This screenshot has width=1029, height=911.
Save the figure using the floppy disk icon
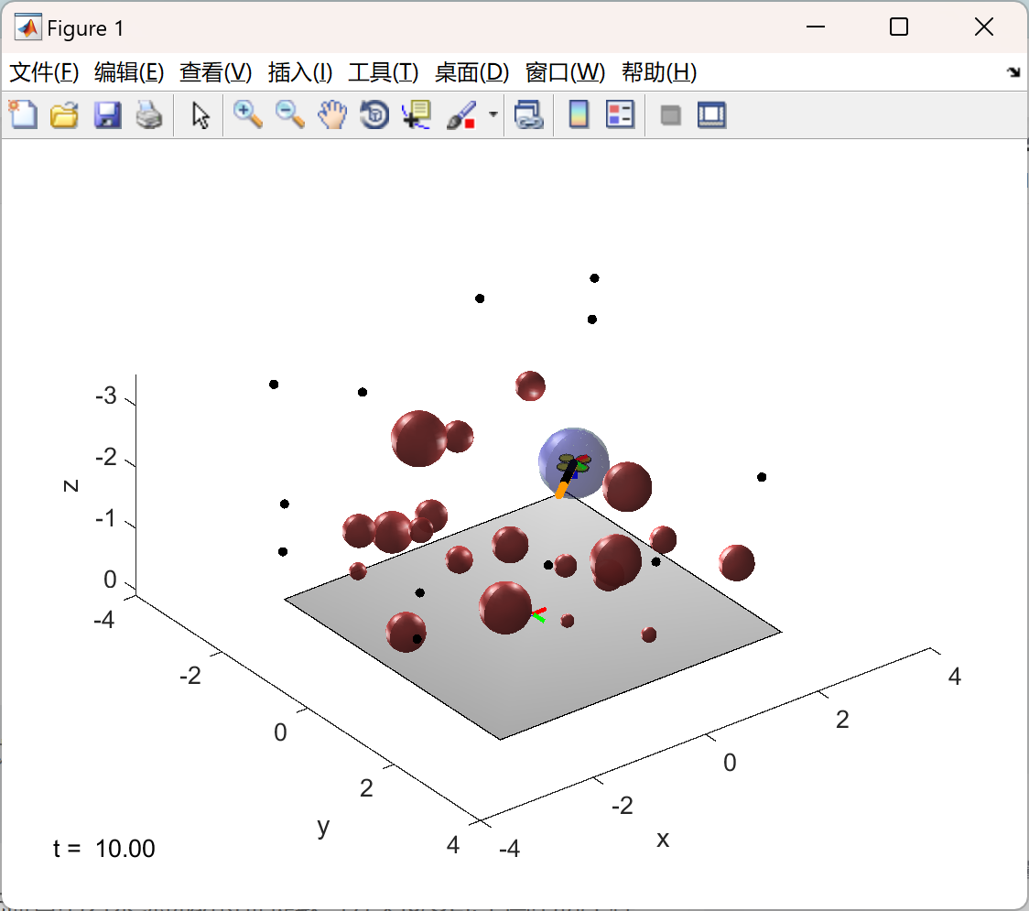pyautogui.click(x=107, y=114)
